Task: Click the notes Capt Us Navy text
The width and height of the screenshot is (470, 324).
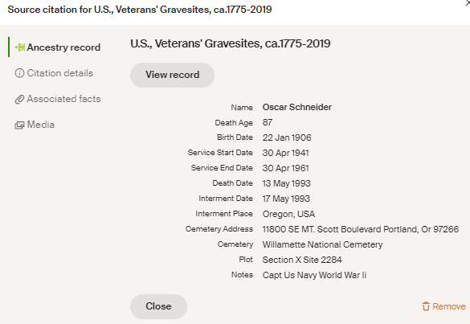Action: [314, 275]
